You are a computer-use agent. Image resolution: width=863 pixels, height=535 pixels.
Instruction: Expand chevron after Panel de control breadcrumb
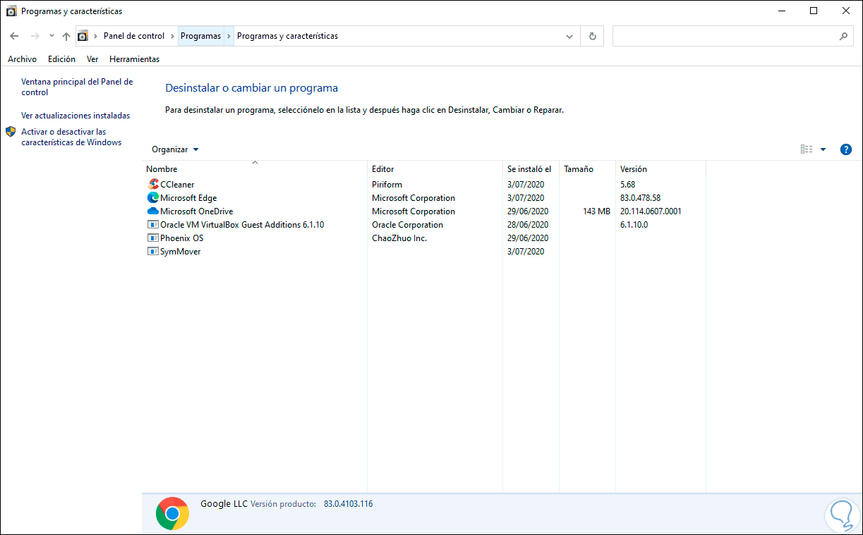point(173,36)
